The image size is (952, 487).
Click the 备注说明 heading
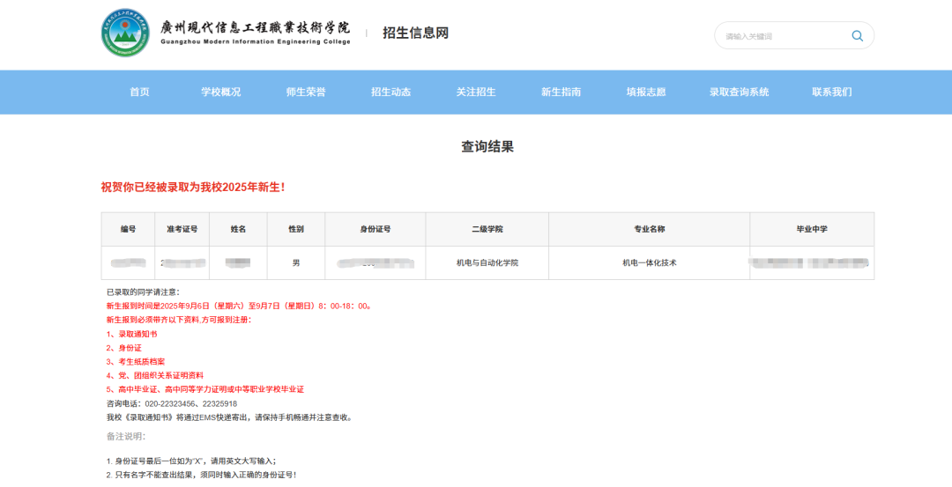click(x=126, y=437)
